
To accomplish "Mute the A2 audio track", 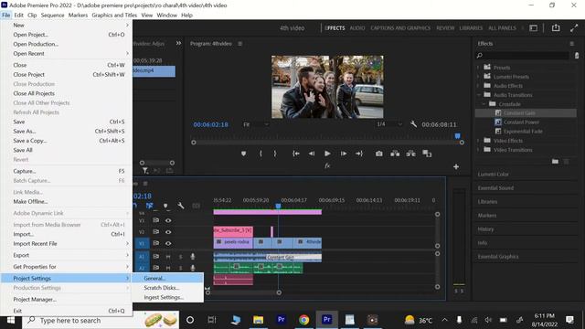I will (168, 268).
